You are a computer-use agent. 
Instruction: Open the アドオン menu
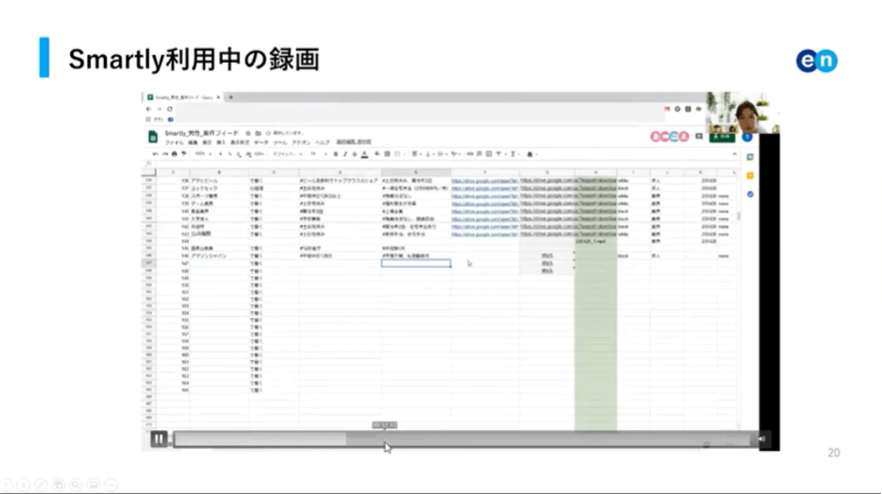click(x=301, y=142)
